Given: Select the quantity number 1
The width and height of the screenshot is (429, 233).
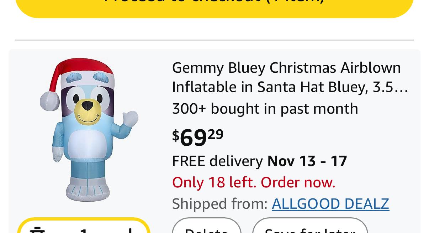Looking at the screenshot, I should [x=84, y=230].
